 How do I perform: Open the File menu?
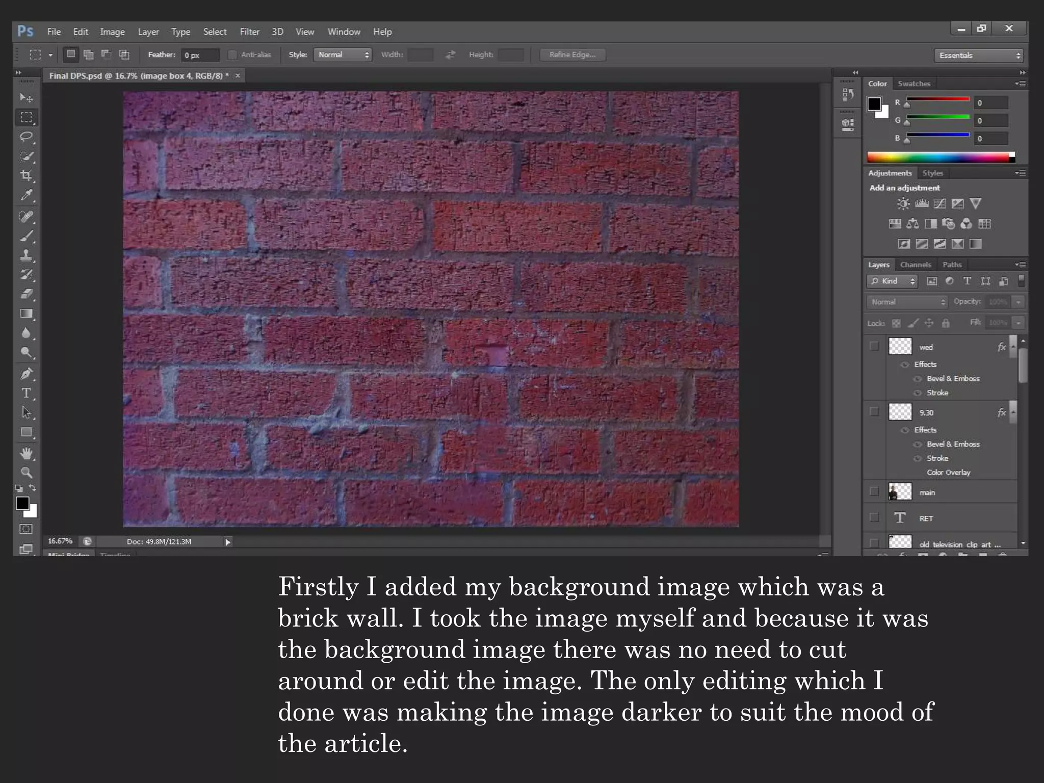(54, 32)
